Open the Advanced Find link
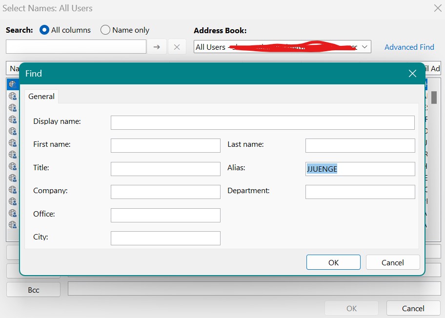The image size is (445, 318). (409, 47)
